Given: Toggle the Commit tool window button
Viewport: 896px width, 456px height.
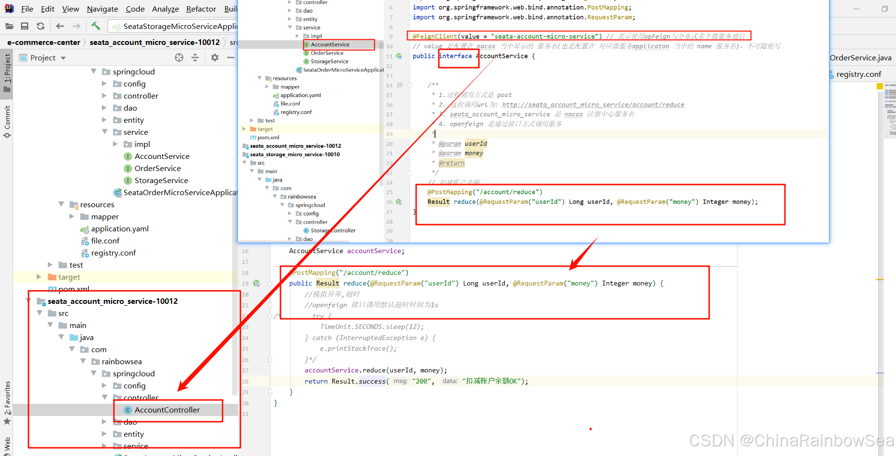Looking at the screenshot, I should (x=7, y=121).
